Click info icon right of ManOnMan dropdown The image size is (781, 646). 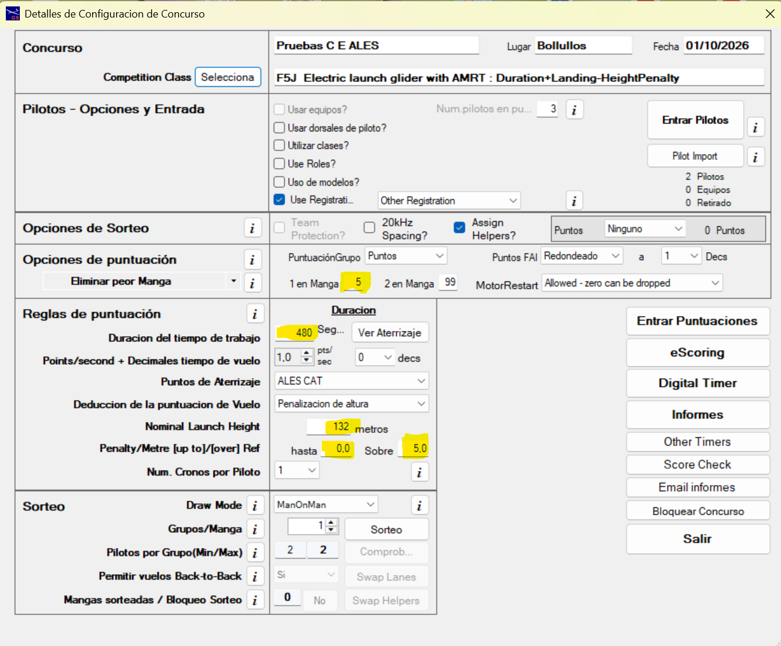click(419, 505)
